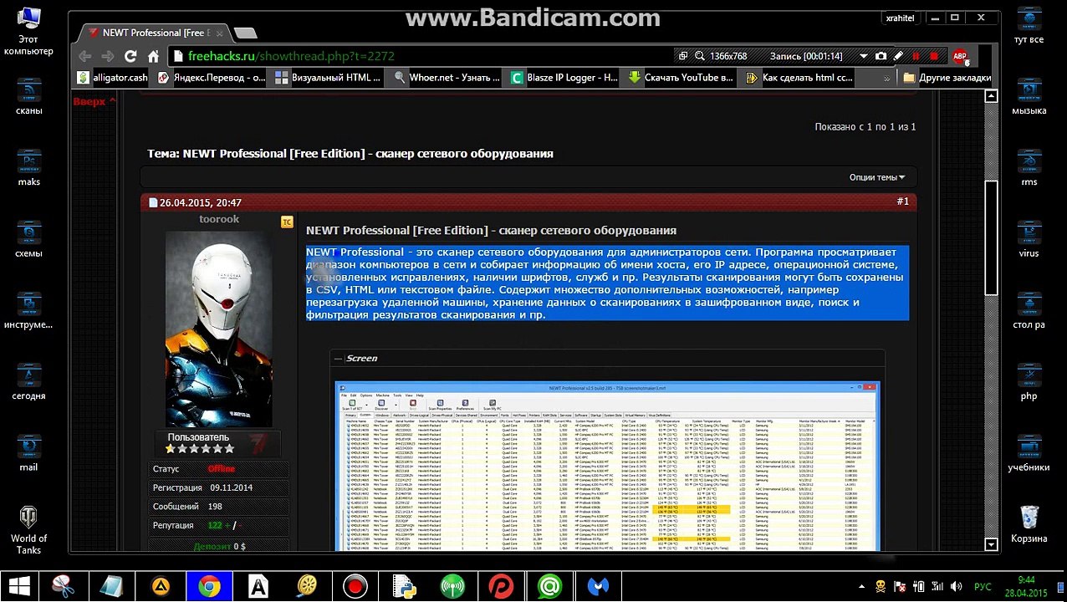Open Опции темы dropdown
This screenshot has width=1067, height=602.
[x=878, y=177]
